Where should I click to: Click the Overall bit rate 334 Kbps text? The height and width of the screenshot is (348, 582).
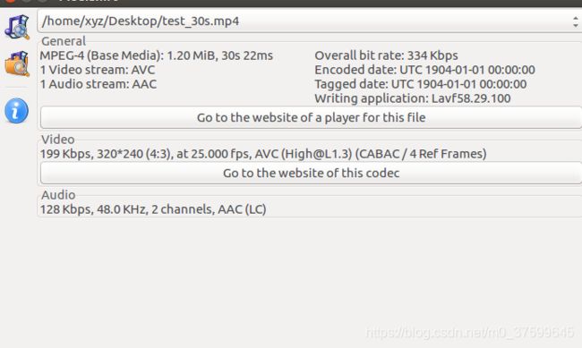pos(386,55)
